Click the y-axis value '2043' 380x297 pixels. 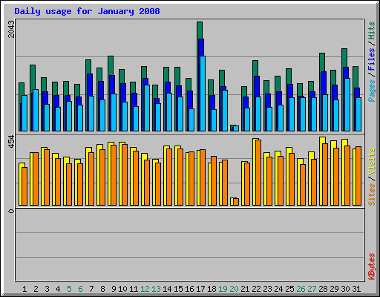pyautogui.click(x=11, y=29)
